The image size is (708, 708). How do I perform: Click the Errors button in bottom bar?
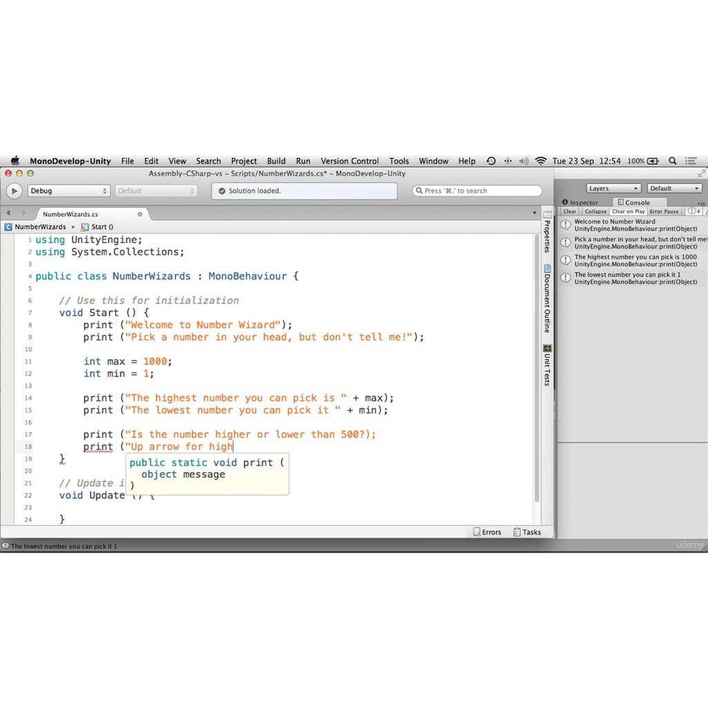[487, 532]
